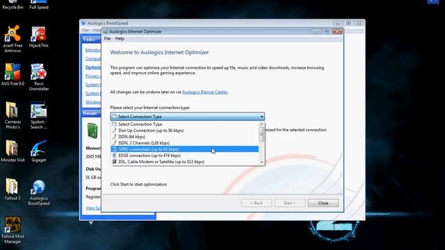Open the Help menu in Internet Optimizer

(x=120, y=39)
